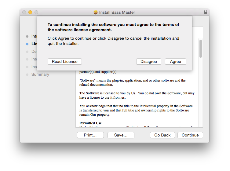The width and height of the screenshot is (230, 171).
Task: Click the license text scrollbar thumb
Action: pos(201,49)
